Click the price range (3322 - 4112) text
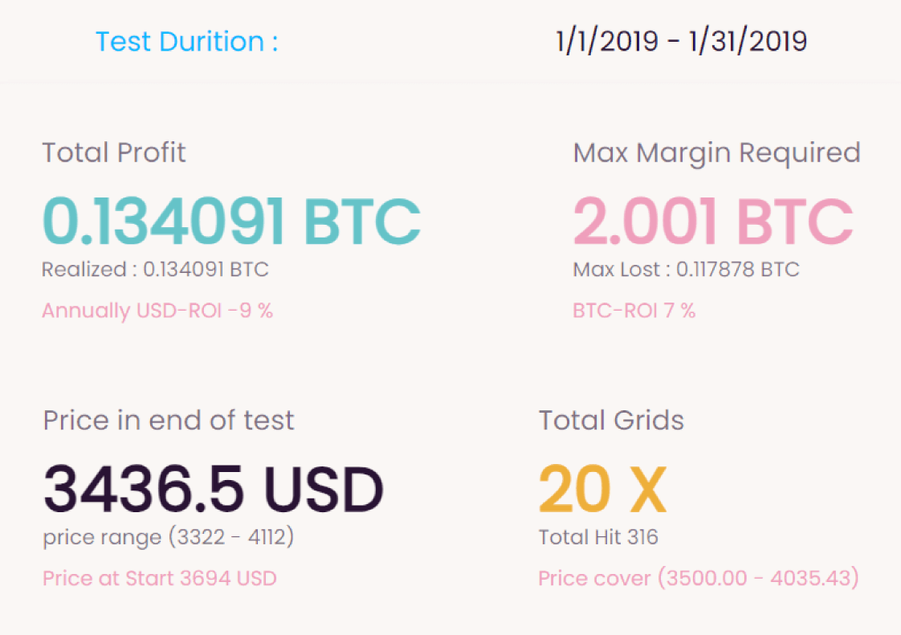This screenshot has width=901, height=635. (x=169, y=537)
